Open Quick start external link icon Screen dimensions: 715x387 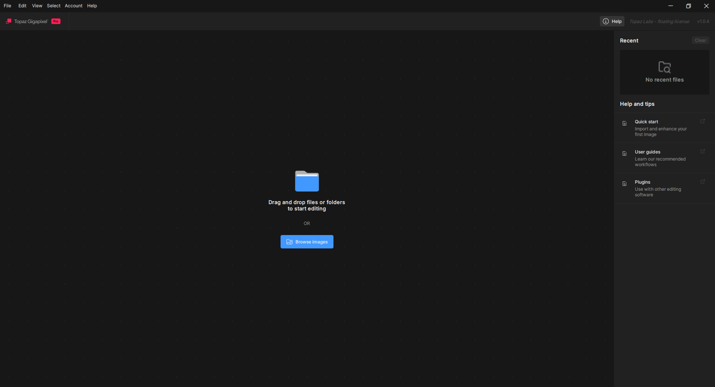[x=703, y=121]
